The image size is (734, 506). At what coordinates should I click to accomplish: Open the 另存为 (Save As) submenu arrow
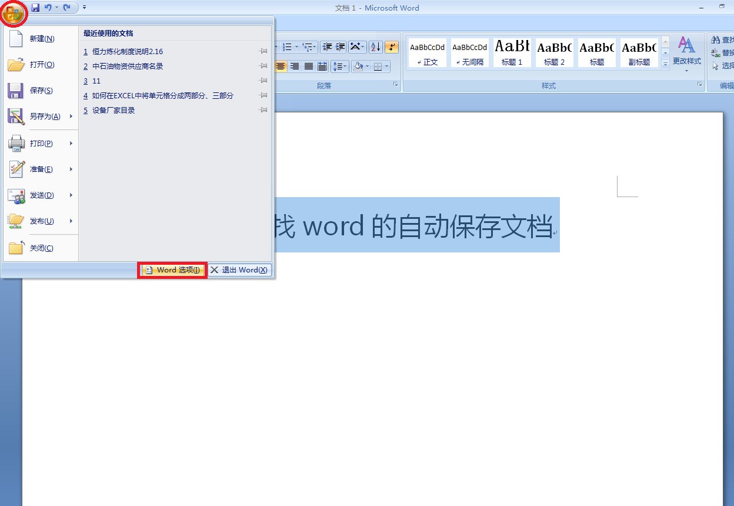(x=71, y=116)
